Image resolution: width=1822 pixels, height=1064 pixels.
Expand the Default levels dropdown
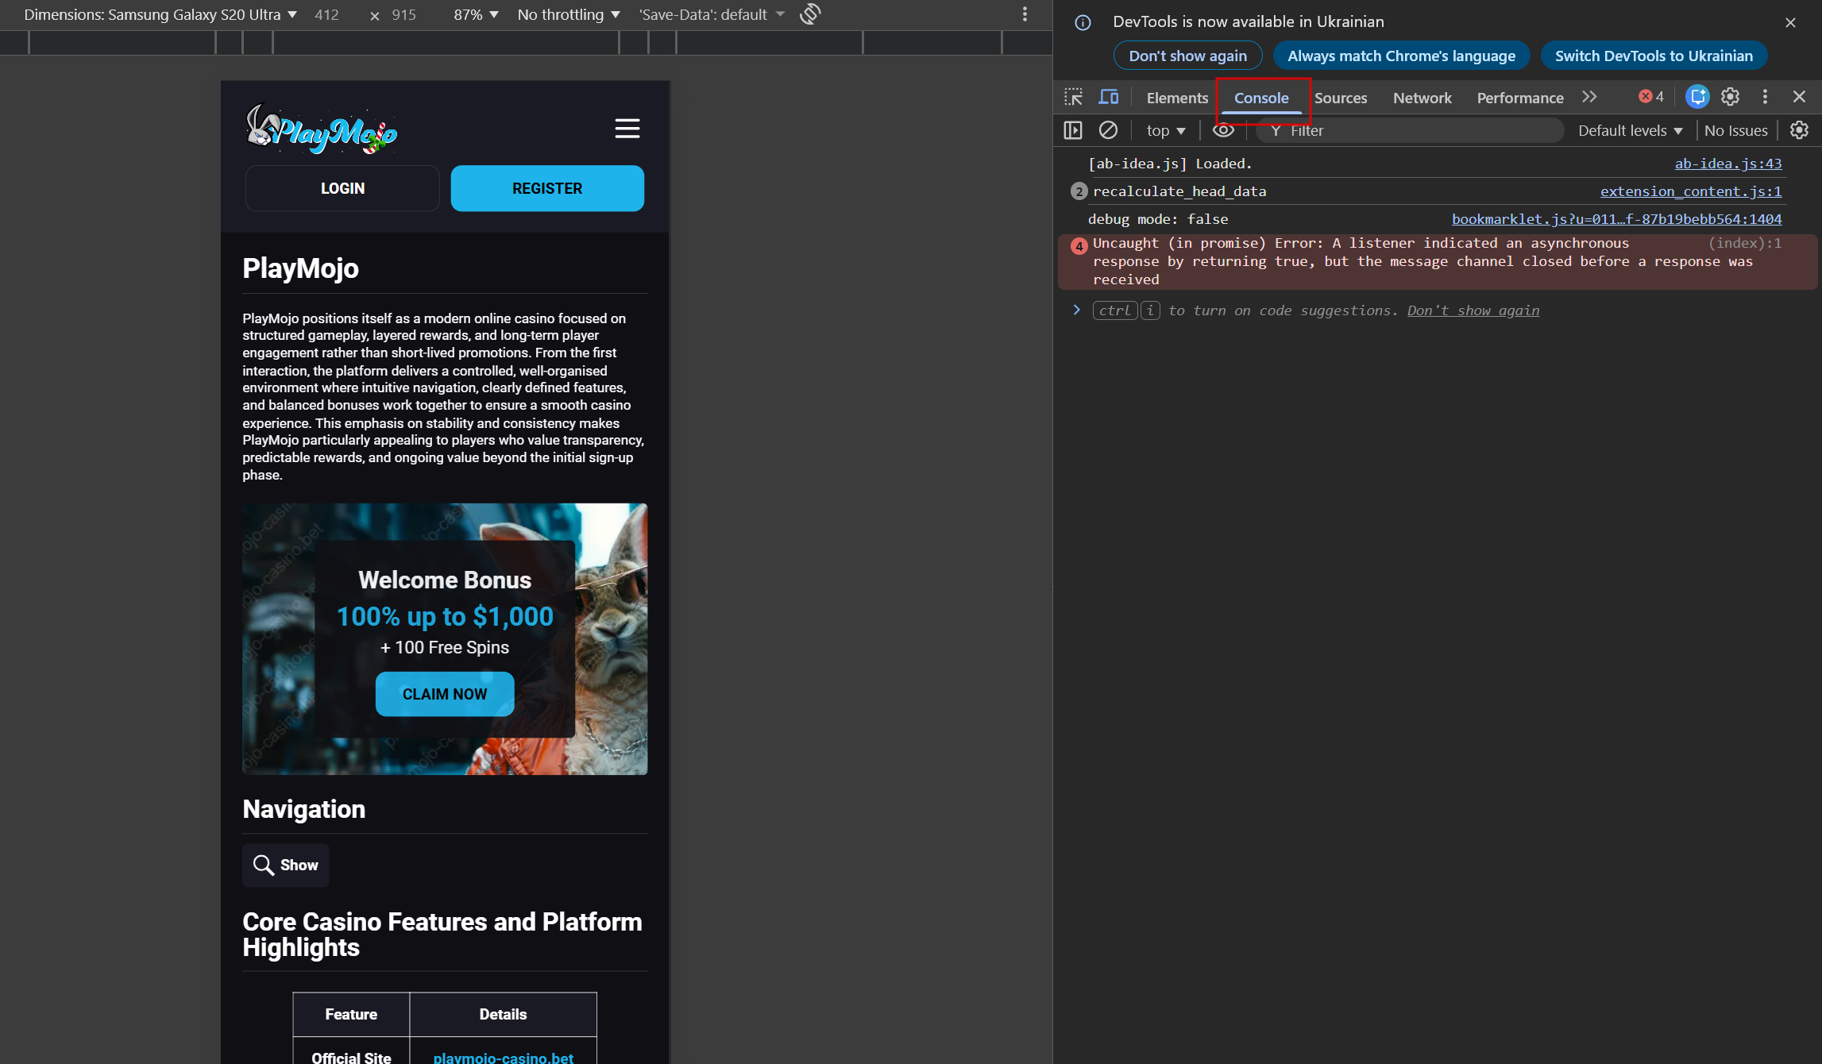1630,130
